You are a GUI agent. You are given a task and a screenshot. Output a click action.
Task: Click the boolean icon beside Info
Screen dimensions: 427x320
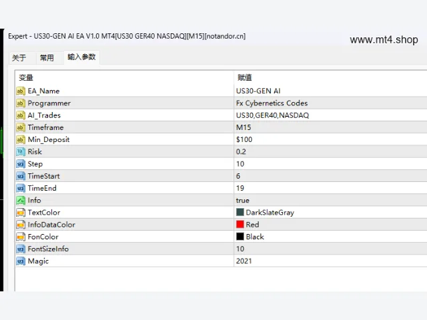point(21,200)
